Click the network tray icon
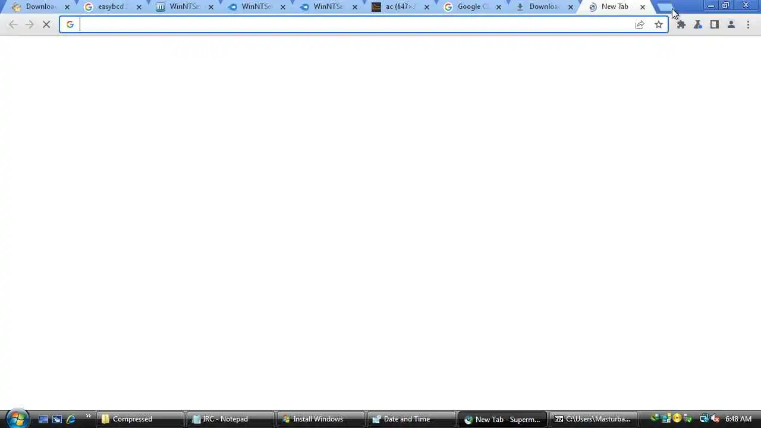The height and width of the screenshot is (428, 761). click(705, 419)
